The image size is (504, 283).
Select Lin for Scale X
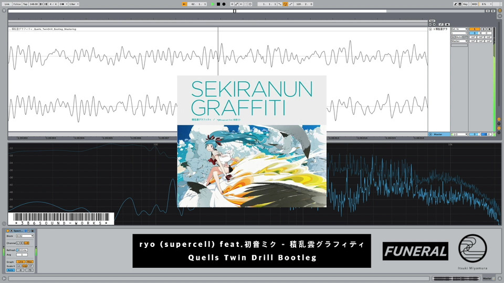(19, 266)
